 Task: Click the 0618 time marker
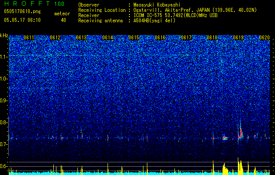212,38
